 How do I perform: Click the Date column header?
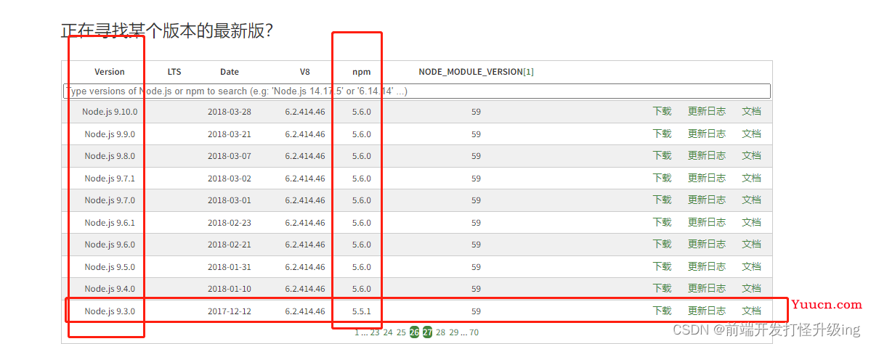[x=230, y=72]
